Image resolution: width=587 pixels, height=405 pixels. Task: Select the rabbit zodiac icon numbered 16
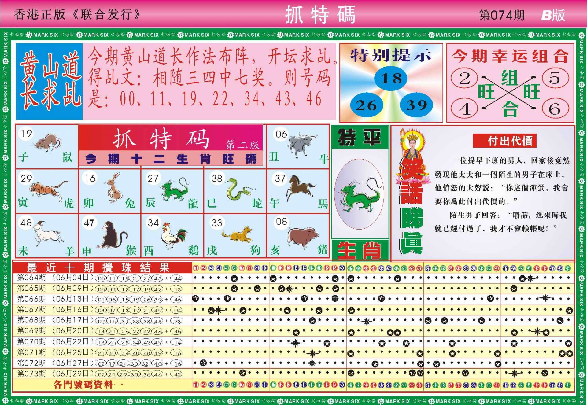(114, 191)
